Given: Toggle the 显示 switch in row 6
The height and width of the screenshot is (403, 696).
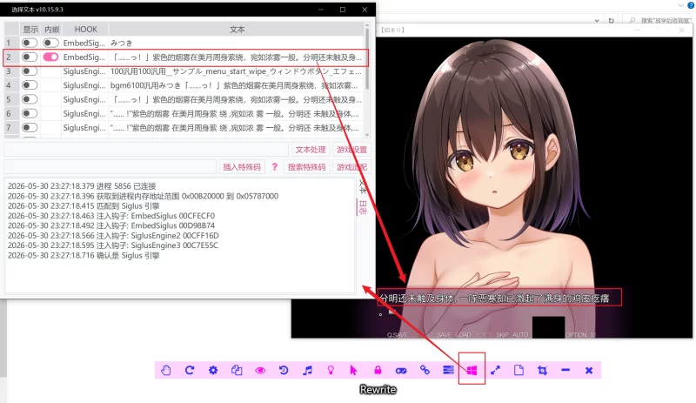Looking at the screenshot, I should pos(30,114).
